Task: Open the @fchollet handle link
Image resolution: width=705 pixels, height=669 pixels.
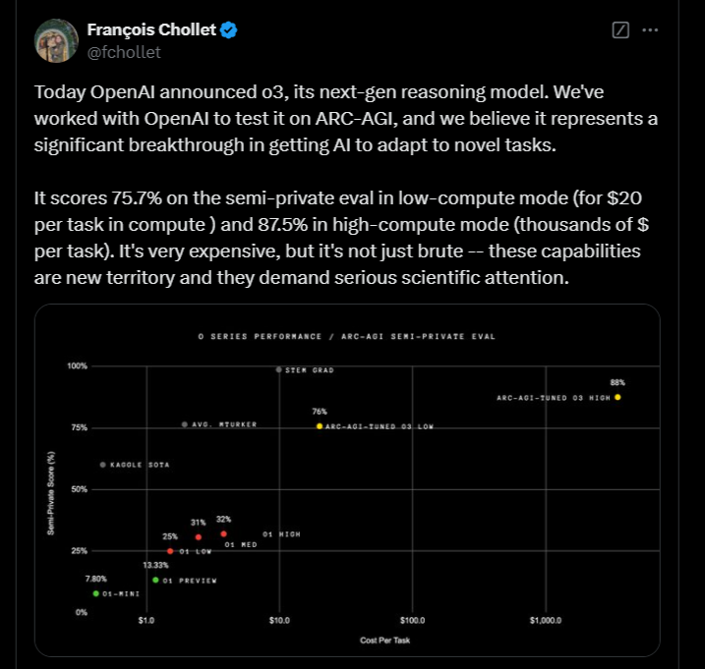Action: coord(124,52)
